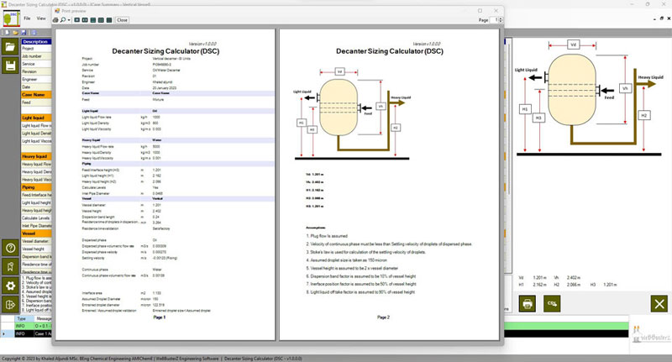The image size is (672, 362).
Task: Open the View menu
Action: pos(40,17)
